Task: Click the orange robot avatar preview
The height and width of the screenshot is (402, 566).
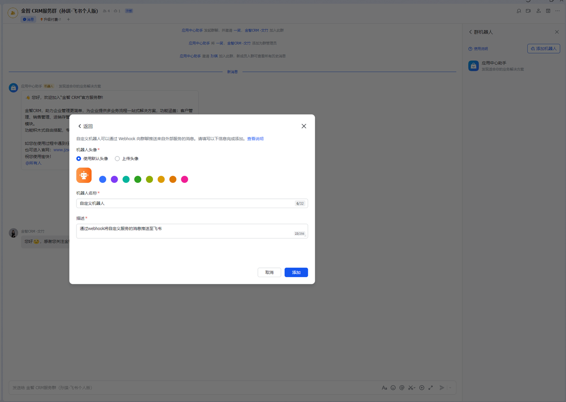Action: pos(84,175)
